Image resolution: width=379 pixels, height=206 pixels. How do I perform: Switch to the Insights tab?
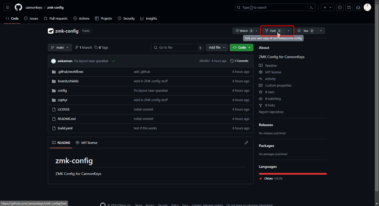point(148,18)
